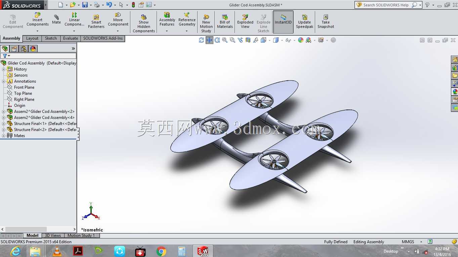The image size is (458, 257).
Task: Activate the Move Component tool
Action: [118, 19]
